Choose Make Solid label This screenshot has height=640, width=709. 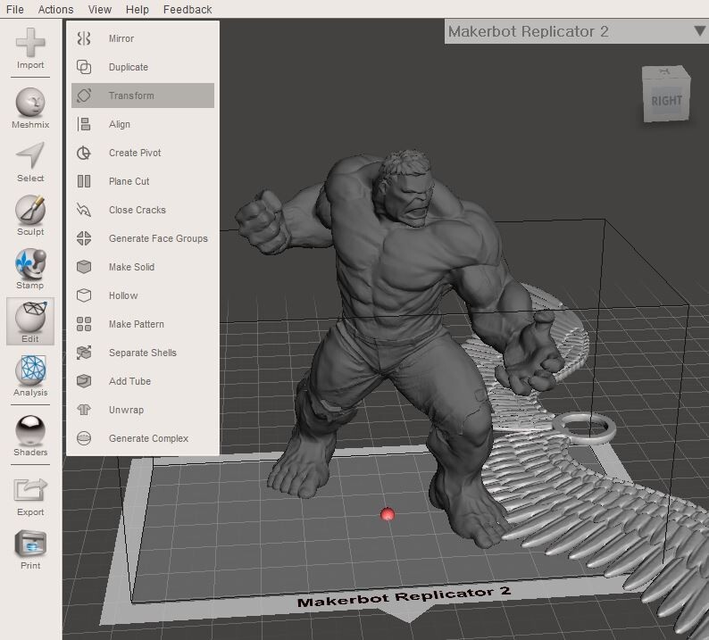[x=131, y=267]
